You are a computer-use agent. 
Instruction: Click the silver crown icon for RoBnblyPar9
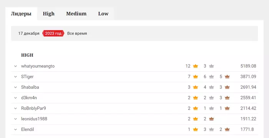[x=211, y=108]
